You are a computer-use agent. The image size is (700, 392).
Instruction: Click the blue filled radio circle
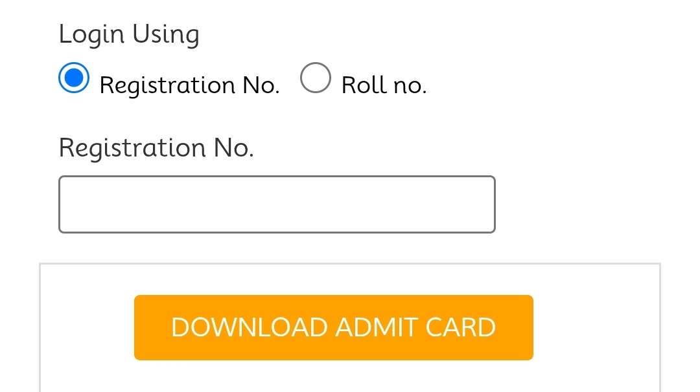pos(75,78)
